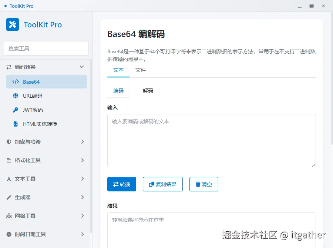The image size is (333, 248).
Task: Expand the 生成器 section chevron
Action: tap(83, 197)
